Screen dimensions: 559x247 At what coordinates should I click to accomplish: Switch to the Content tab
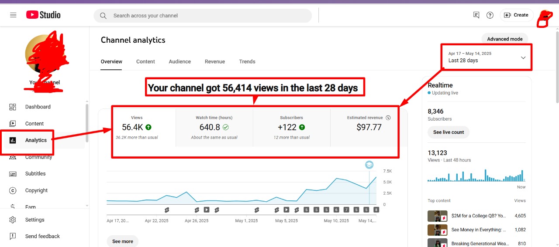coord(145,61)
